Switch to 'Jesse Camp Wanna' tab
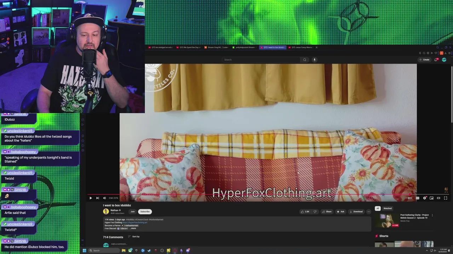Viewport: 453px width, 254px height. click(300, 47)
